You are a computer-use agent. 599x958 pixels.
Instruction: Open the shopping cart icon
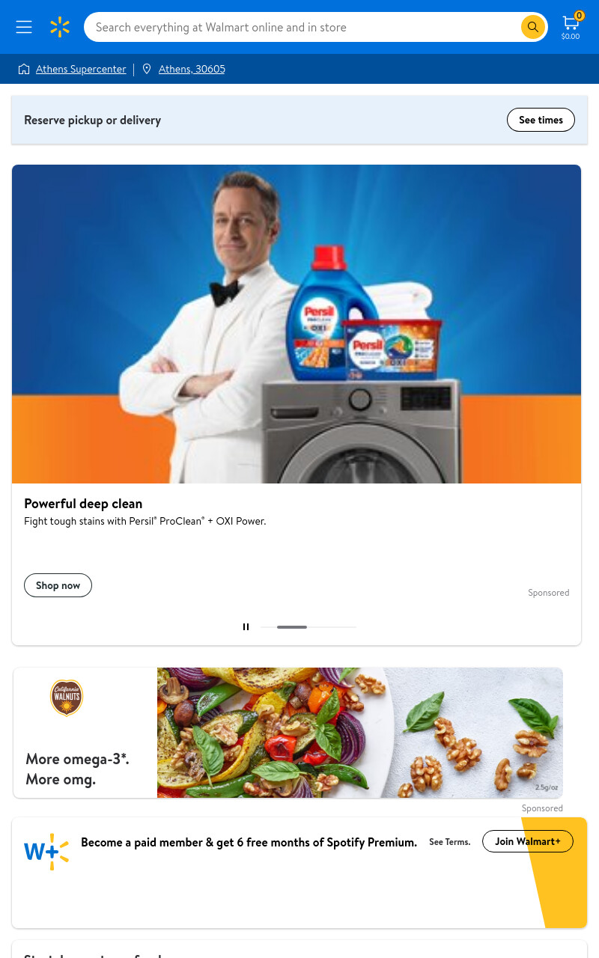click(x=571, y=26)
